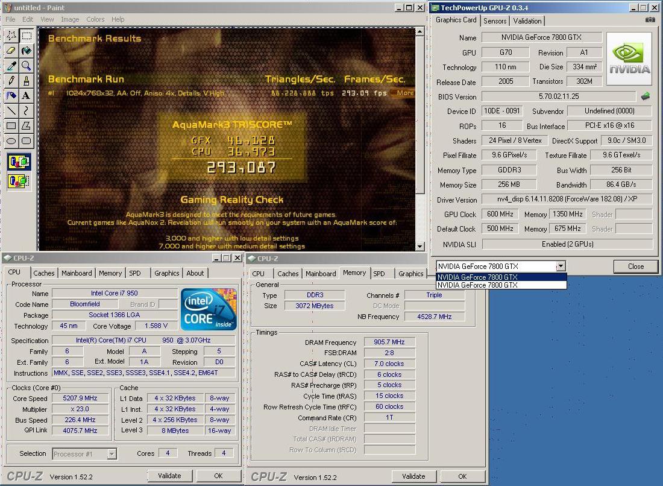
Task: Click the Paint vertical scrollbar thumb
Action: 419,115
